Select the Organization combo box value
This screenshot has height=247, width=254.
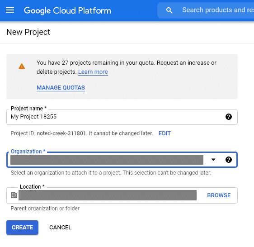point(107,160)
